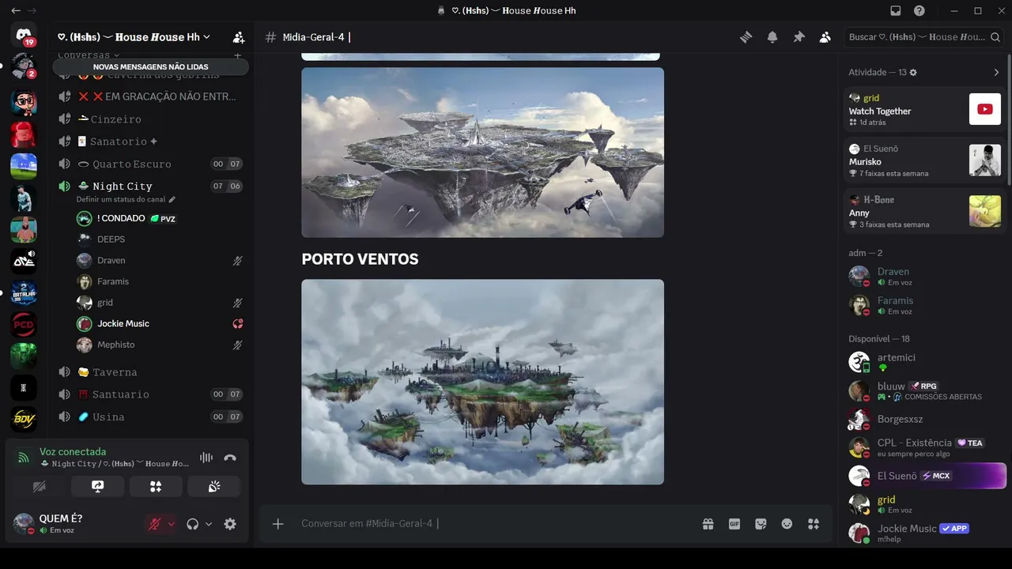This screenshot has height=569, width=1012.
Task: Open your QUEM É? user profile panel
Action: tap(75, 524)
